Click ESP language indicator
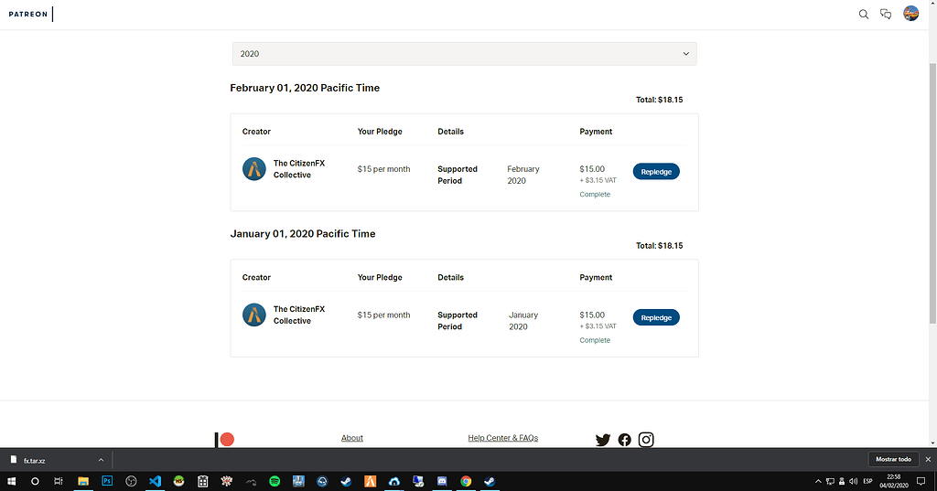 coord(867,481)
